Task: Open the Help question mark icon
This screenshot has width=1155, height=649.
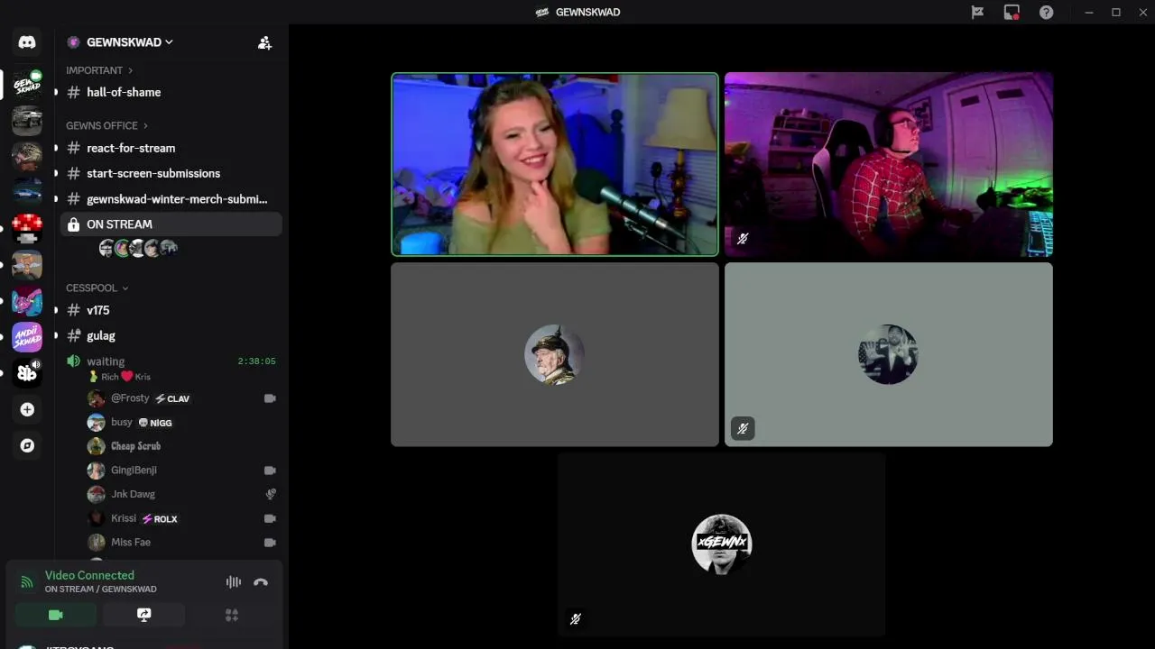Action: pyautogui.click(x=1046, y=12)
